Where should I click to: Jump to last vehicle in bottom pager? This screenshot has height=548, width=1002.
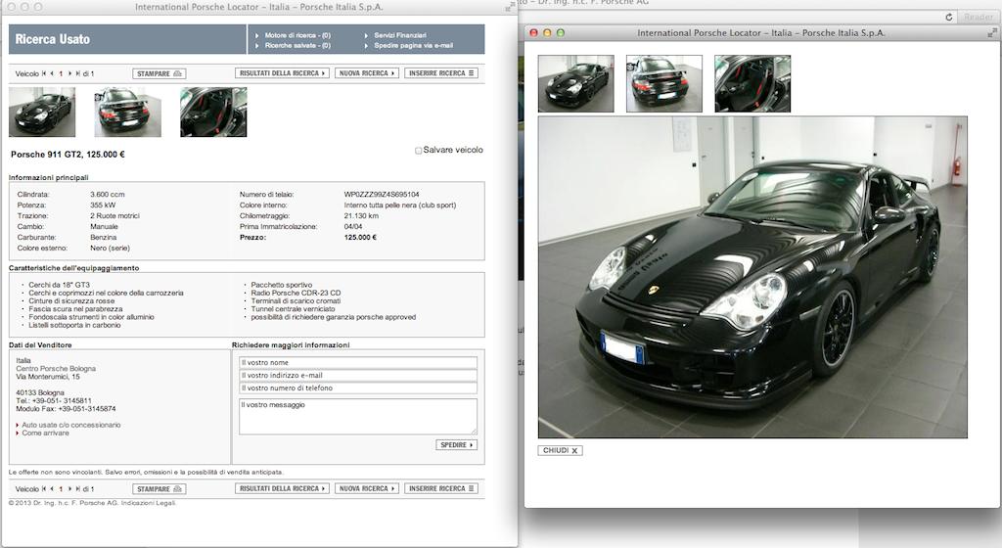(78, 488)
